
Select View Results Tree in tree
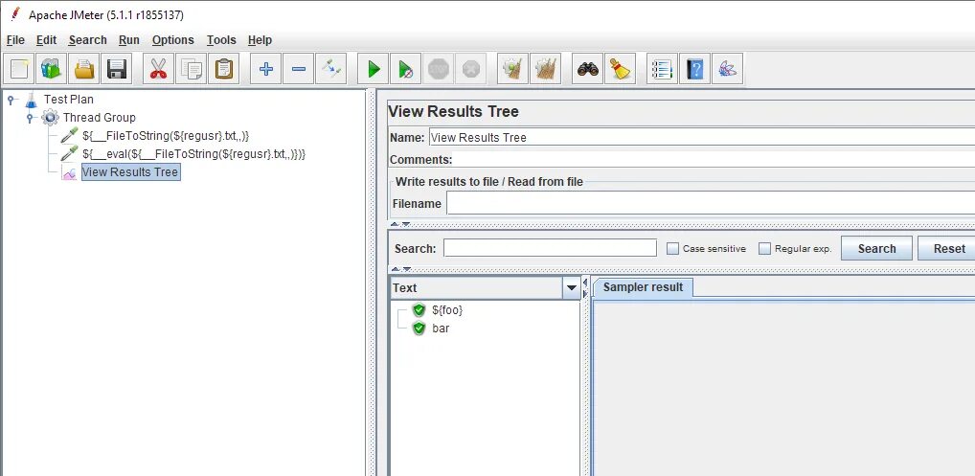pos(130,172)
